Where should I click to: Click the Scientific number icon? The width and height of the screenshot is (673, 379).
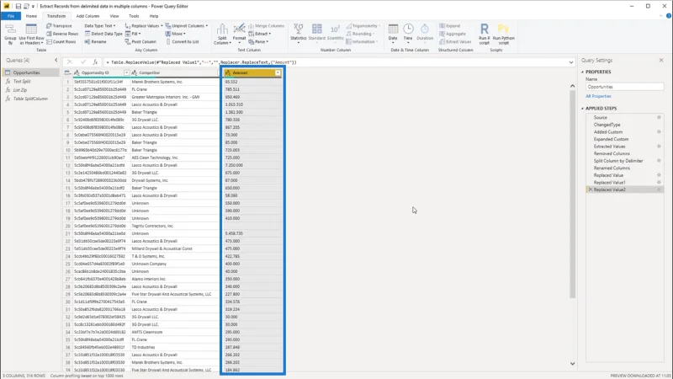[x=335, y=33]
